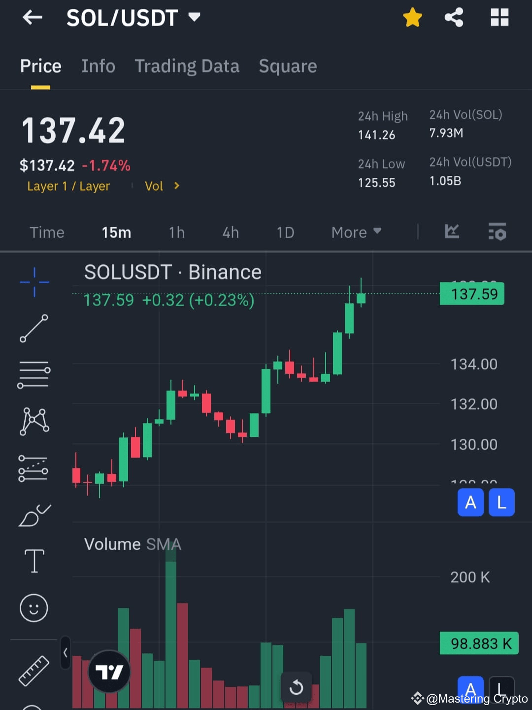Select the trend line drawing tool
This screenshot has width=532, height=710.
click(x=34, y=329)
